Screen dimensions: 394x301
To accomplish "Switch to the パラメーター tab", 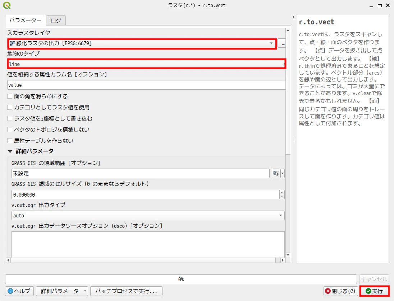I will 26,20.
